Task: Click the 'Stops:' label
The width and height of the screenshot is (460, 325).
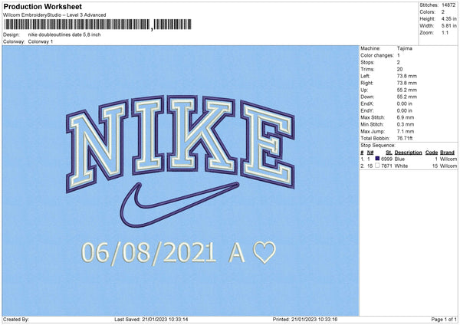Action: pyautogui.click(x=367, y=62)
